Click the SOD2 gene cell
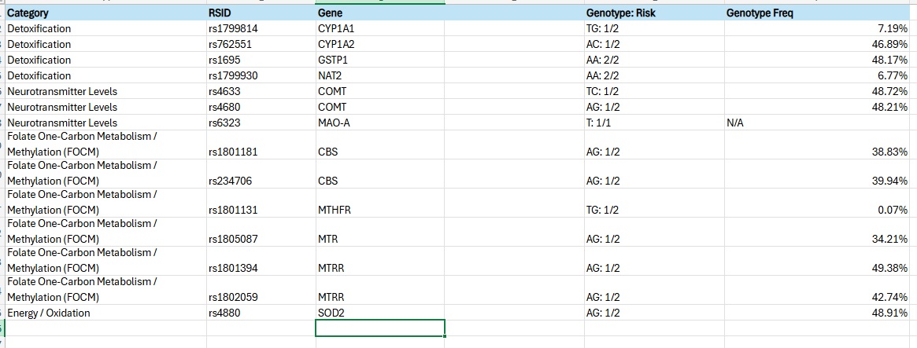Viewport: 917px width, 348px height. (380, 313)
